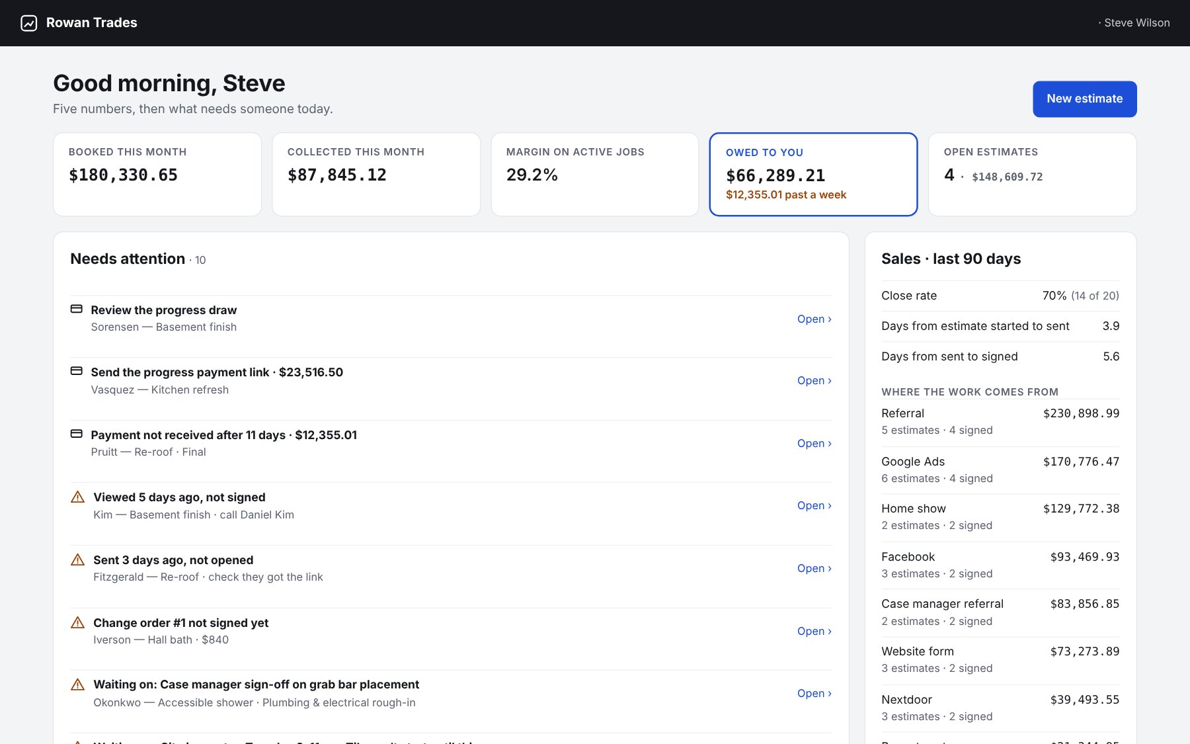Click the card icon beside Review the progress draw
Screen dimensions: 1190x744
pyautogui.click(x=77, y=309)
